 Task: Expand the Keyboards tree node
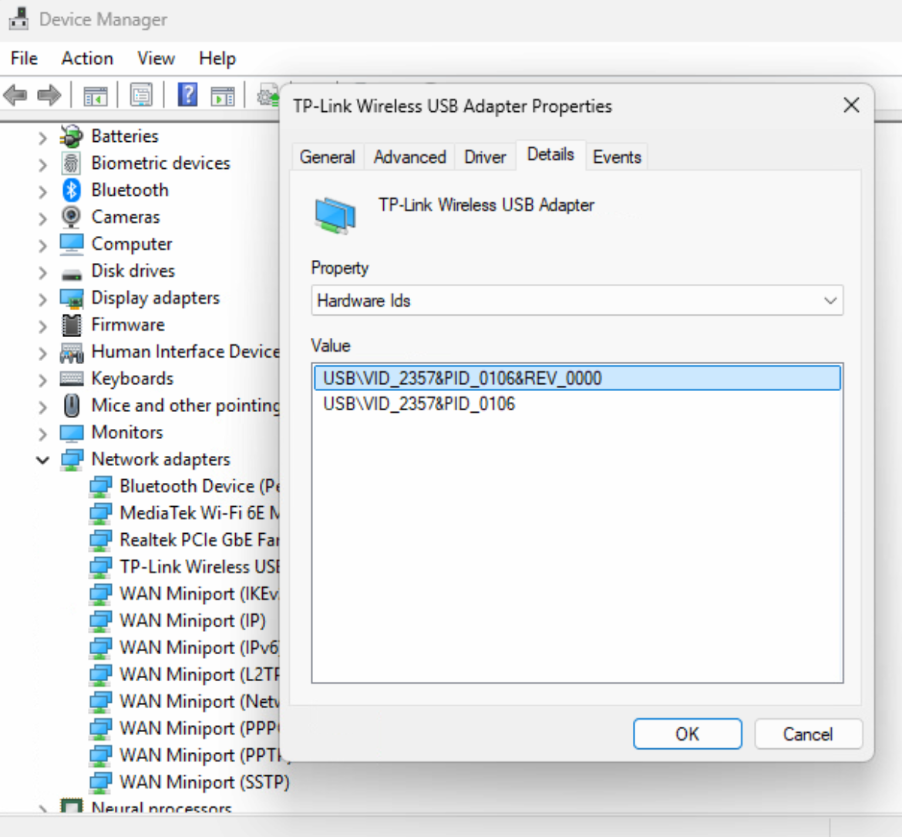click(x=42, y=380)
